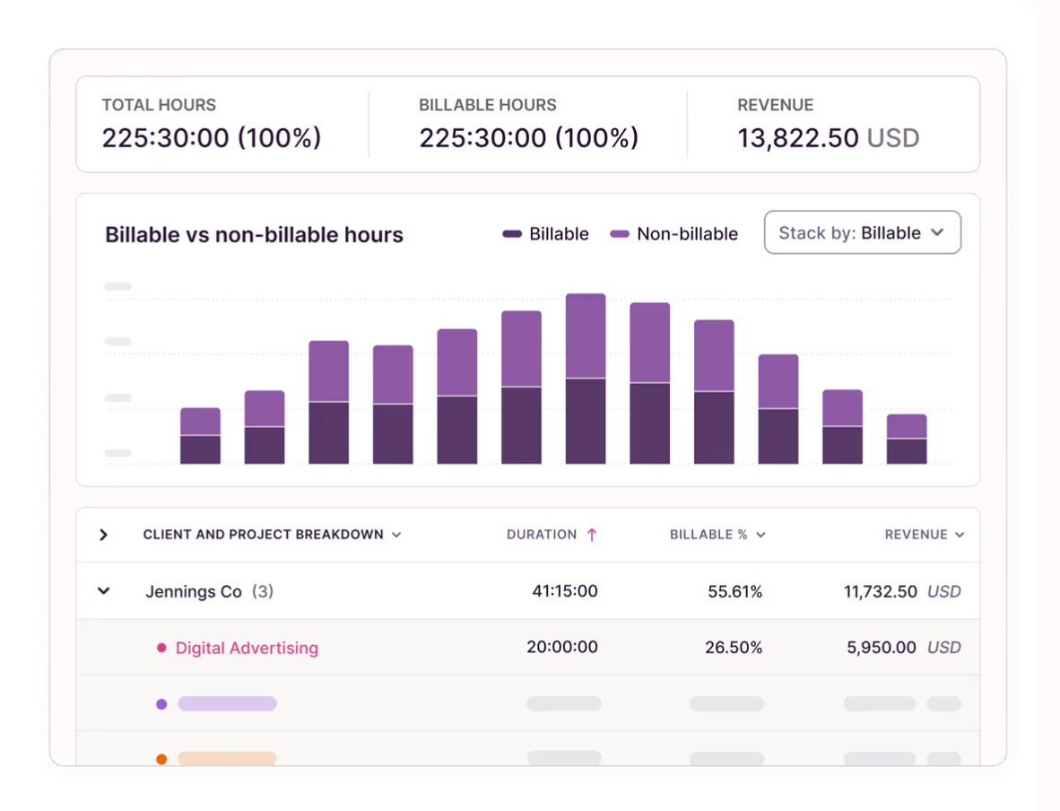Click the Revenue column chevron icon

[x=960, y=535]
